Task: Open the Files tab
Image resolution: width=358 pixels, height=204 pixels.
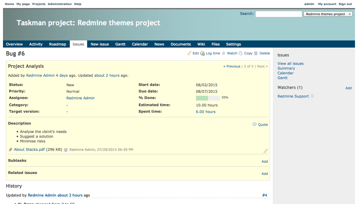Action: [x=216, y=44]
